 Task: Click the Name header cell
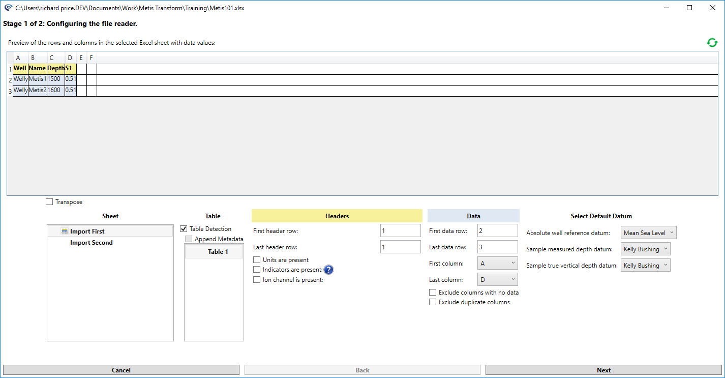[38, 69]
